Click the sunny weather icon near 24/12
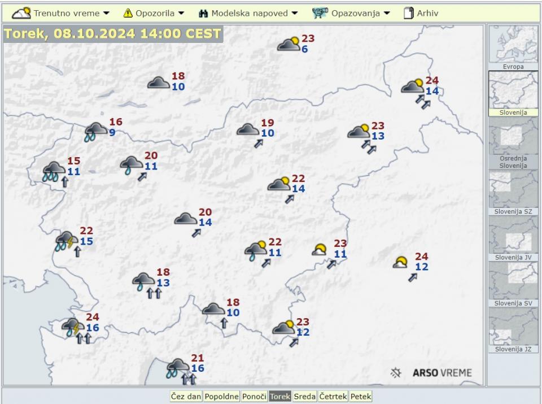542x404 pixels. click(x=401, y=262)
